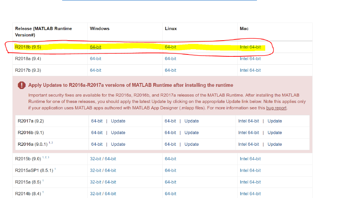The image size is (353, 198).
Task: Open R2017a Linux Update link
Action: click(x=192, y=121)
